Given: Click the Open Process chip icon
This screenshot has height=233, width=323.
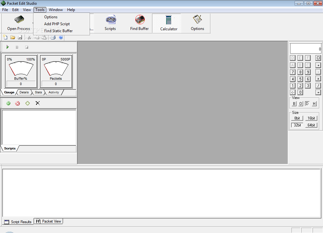Looking at the screenshot, I should click(19, 20).
